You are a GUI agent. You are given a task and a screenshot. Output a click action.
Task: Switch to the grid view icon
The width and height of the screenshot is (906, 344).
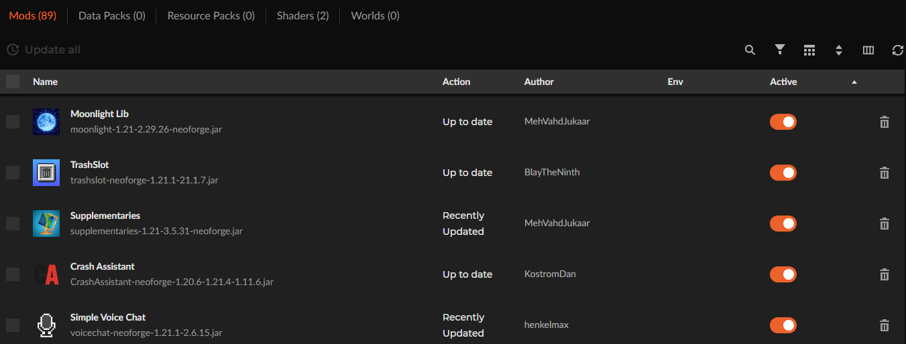[809, 50]
